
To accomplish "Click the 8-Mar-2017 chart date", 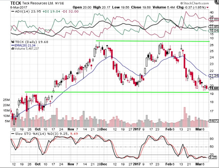I will [x=19, y=7].
